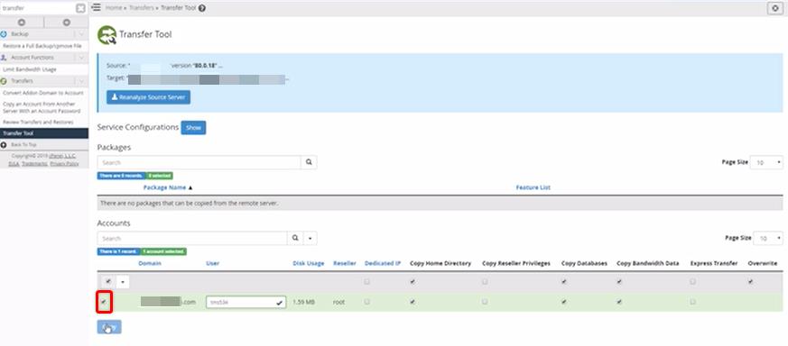Click the Copy button below accounts table
Viewport: 788px width, 346px height.
click(109, 327)
